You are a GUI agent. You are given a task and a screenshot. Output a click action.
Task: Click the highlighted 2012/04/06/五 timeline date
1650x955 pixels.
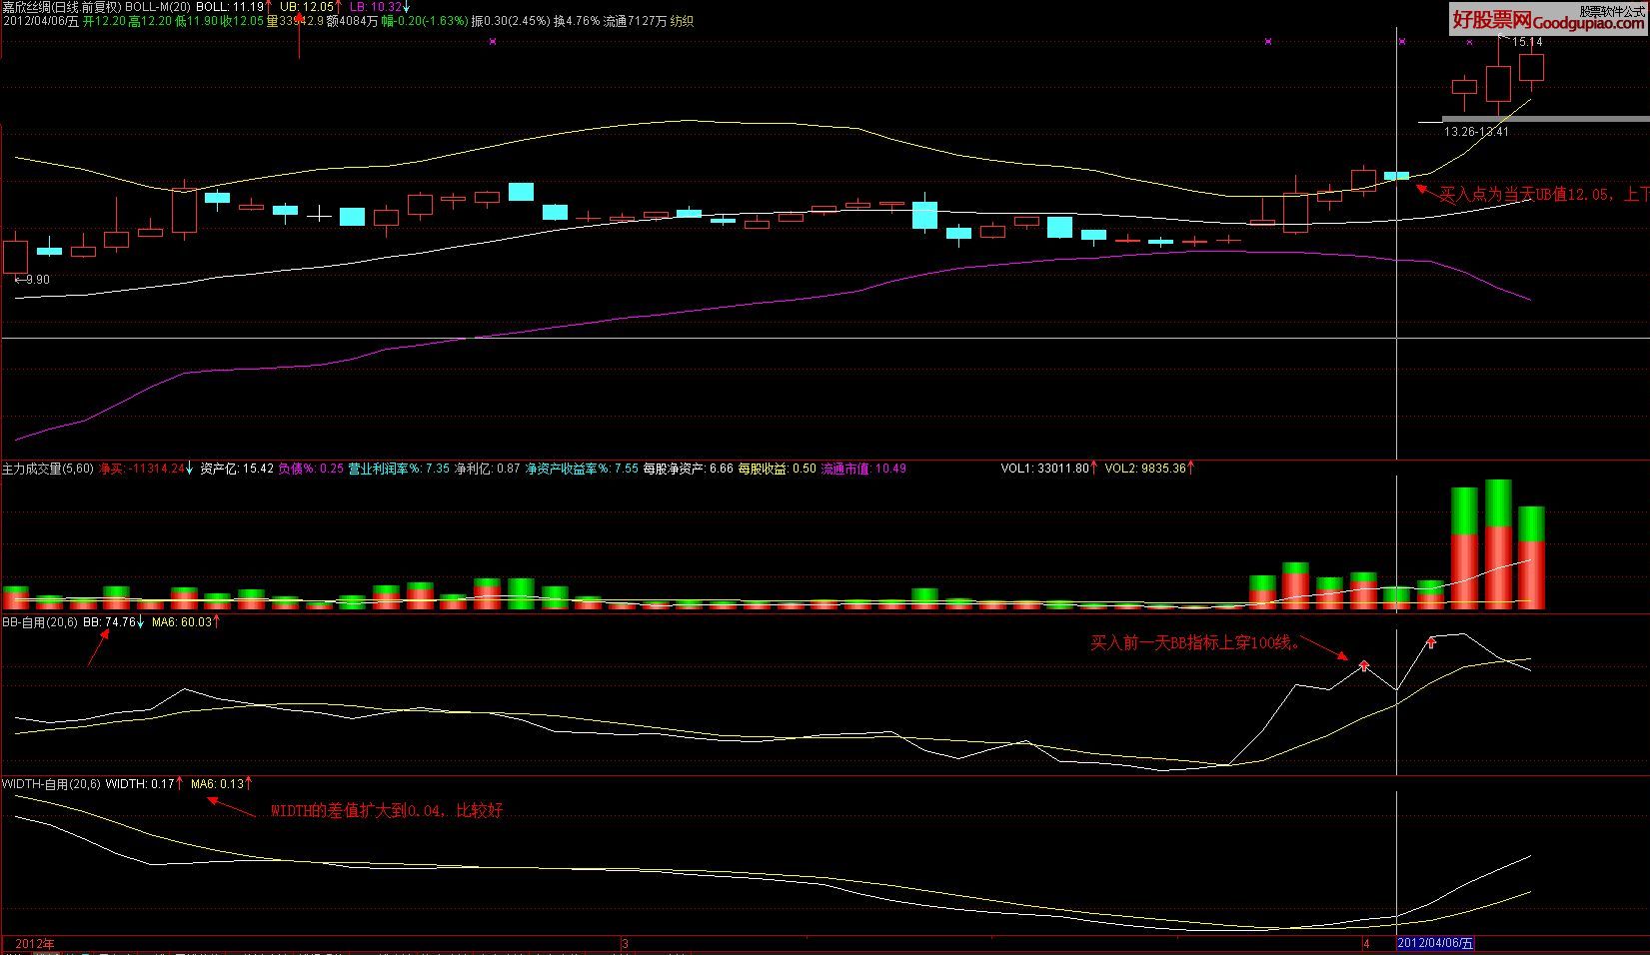tap(1435, 943)
